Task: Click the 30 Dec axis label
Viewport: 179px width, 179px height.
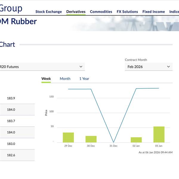Action: click(91, 146)
